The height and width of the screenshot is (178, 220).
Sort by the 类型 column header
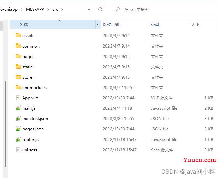coord(169,24)
